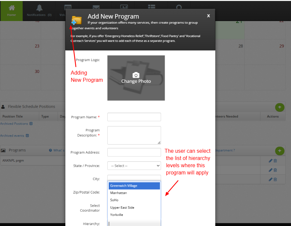
Task: Click the image icon beside Programs header
Action: pos(4,150)
